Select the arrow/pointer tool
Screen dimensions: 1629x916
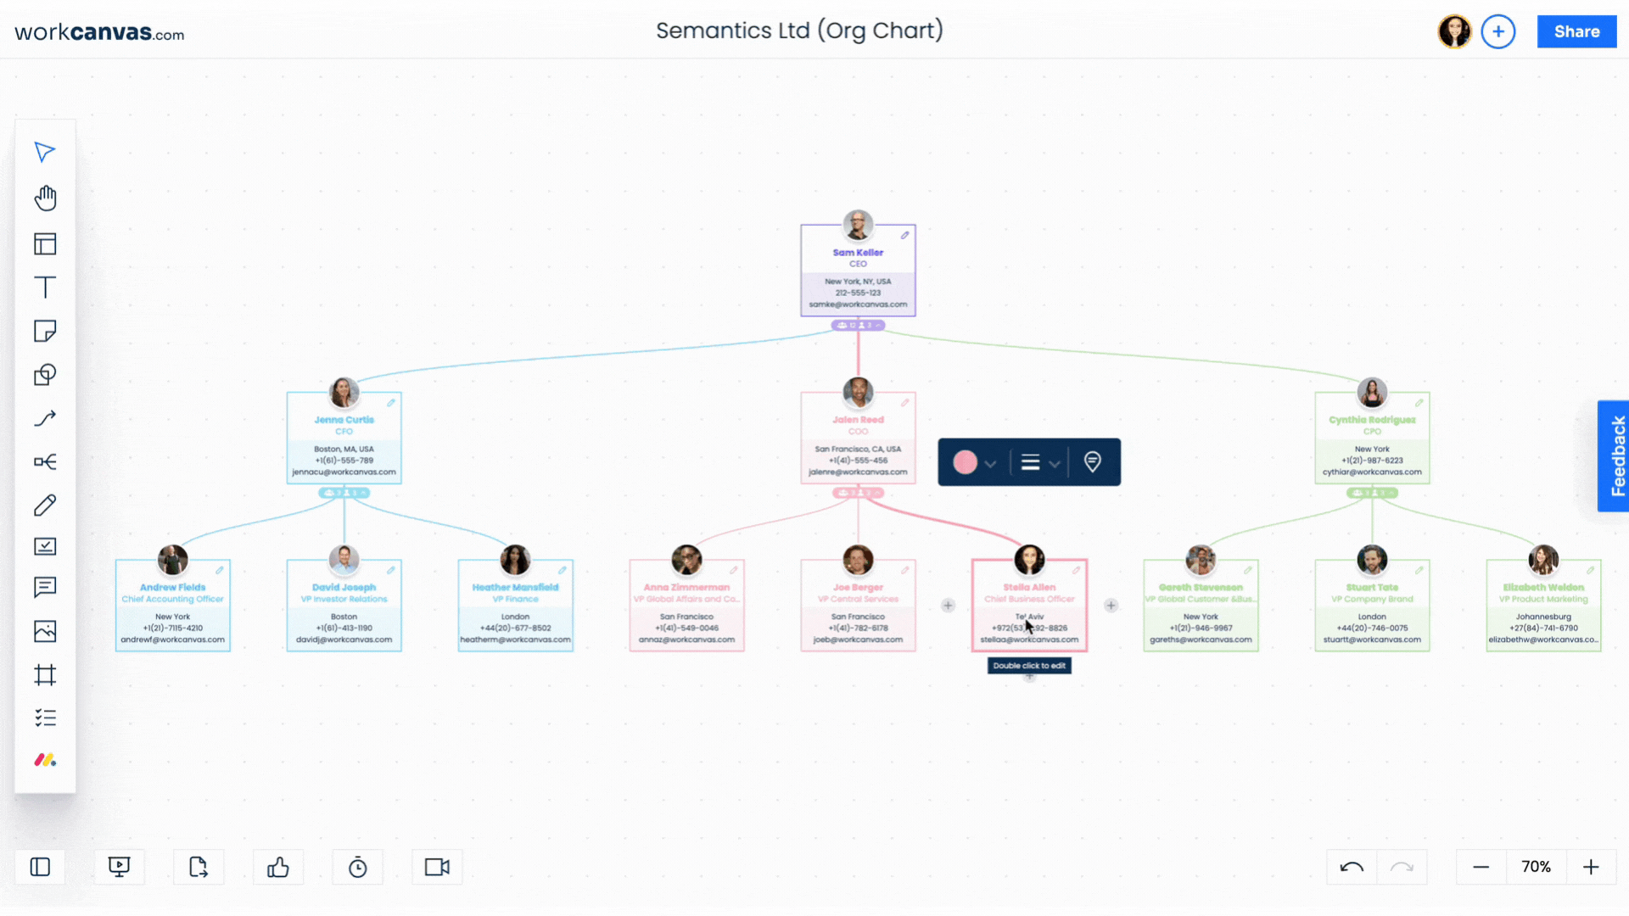45,151
